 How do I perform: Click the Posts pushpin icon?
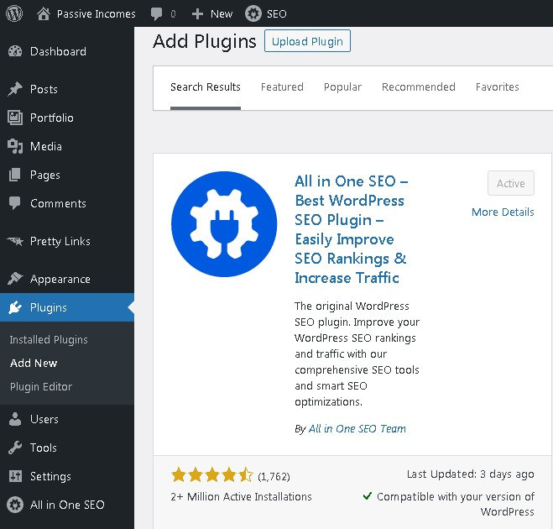tap(15, 89)
